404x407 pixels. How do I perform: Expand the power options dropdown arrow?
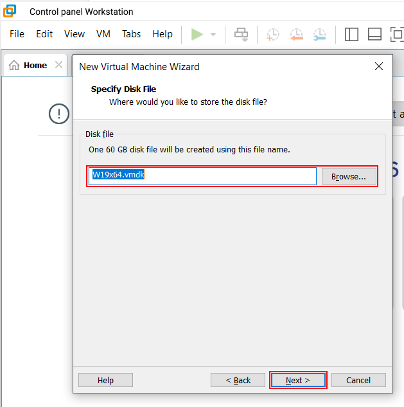coord(213,34)
